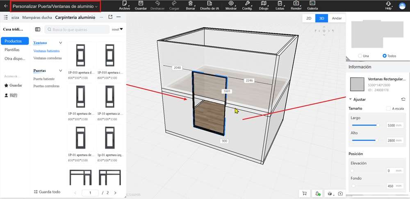Click the view orientation compass control

point(324,31)
